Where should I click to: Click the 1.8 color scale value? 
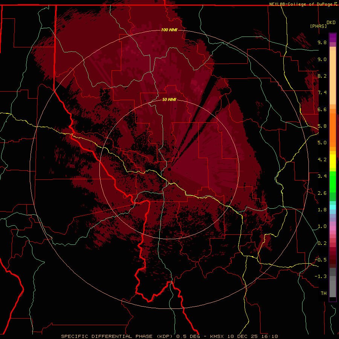pyautogui.click(x=322, y=210)
